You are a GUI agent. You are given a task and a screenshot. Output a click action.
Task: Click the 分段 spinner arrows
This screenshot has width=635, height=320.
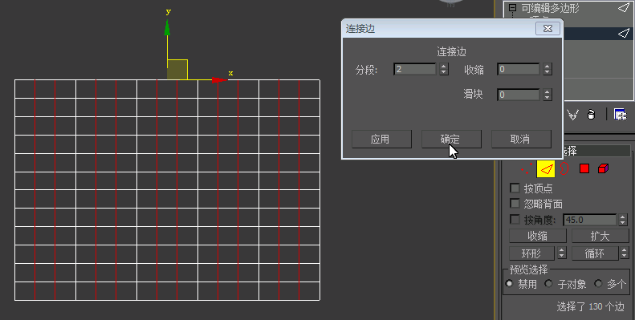click(x=444, y=69)
